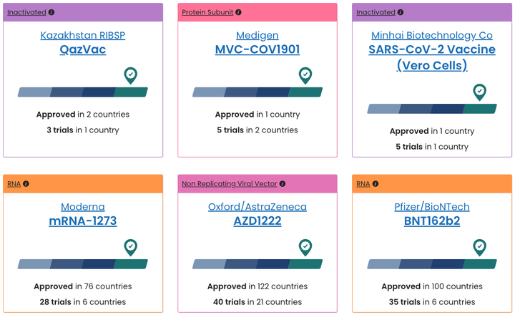Open the Inactivated type link on Minhai card
This screenshot has height=315, width=515.
click(376, 12)
